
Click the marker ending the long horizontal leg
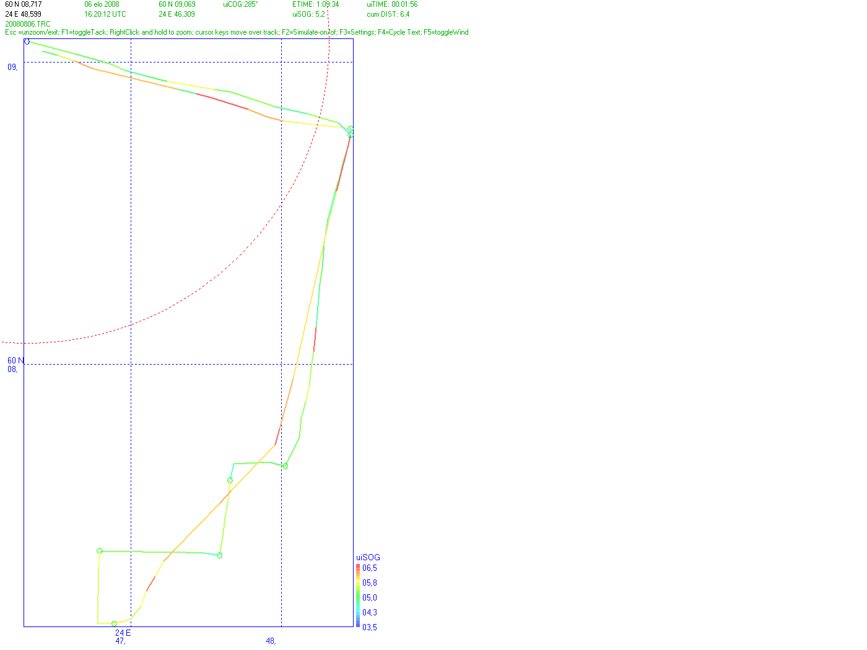219,555
